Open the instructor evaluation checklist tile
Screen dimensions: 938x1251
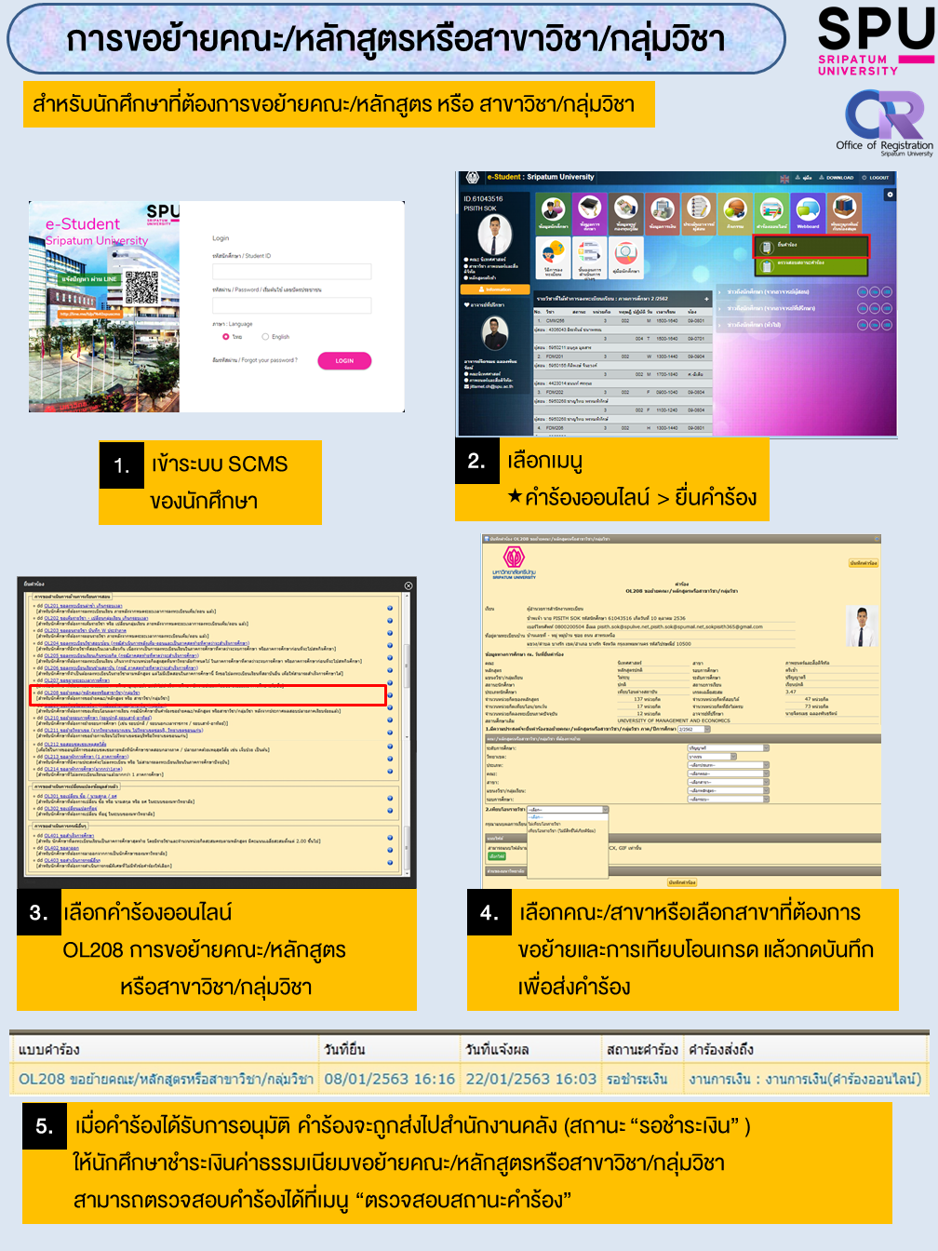tap(698, 213)
